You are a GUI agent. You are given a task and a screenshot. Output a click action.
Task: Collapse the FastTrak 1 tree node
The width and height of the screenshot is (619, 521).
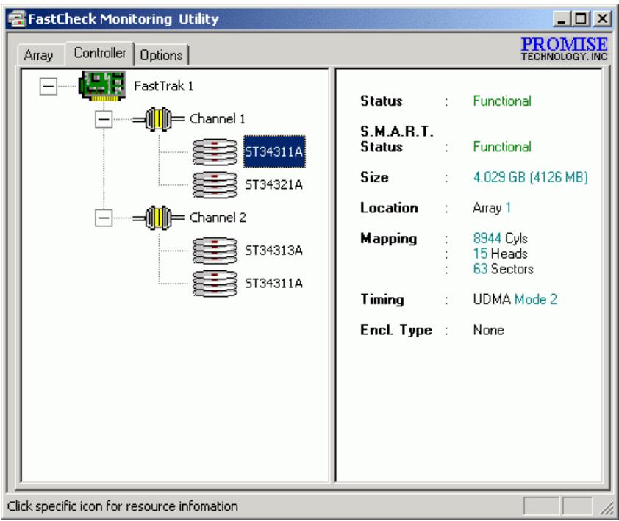point(49,86)
